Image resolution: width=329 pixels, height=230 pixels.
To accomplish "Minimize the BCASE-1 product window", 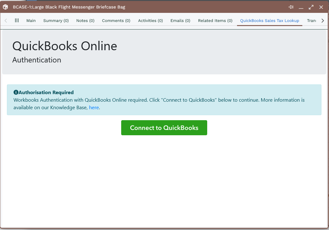I will coord(301,7).
